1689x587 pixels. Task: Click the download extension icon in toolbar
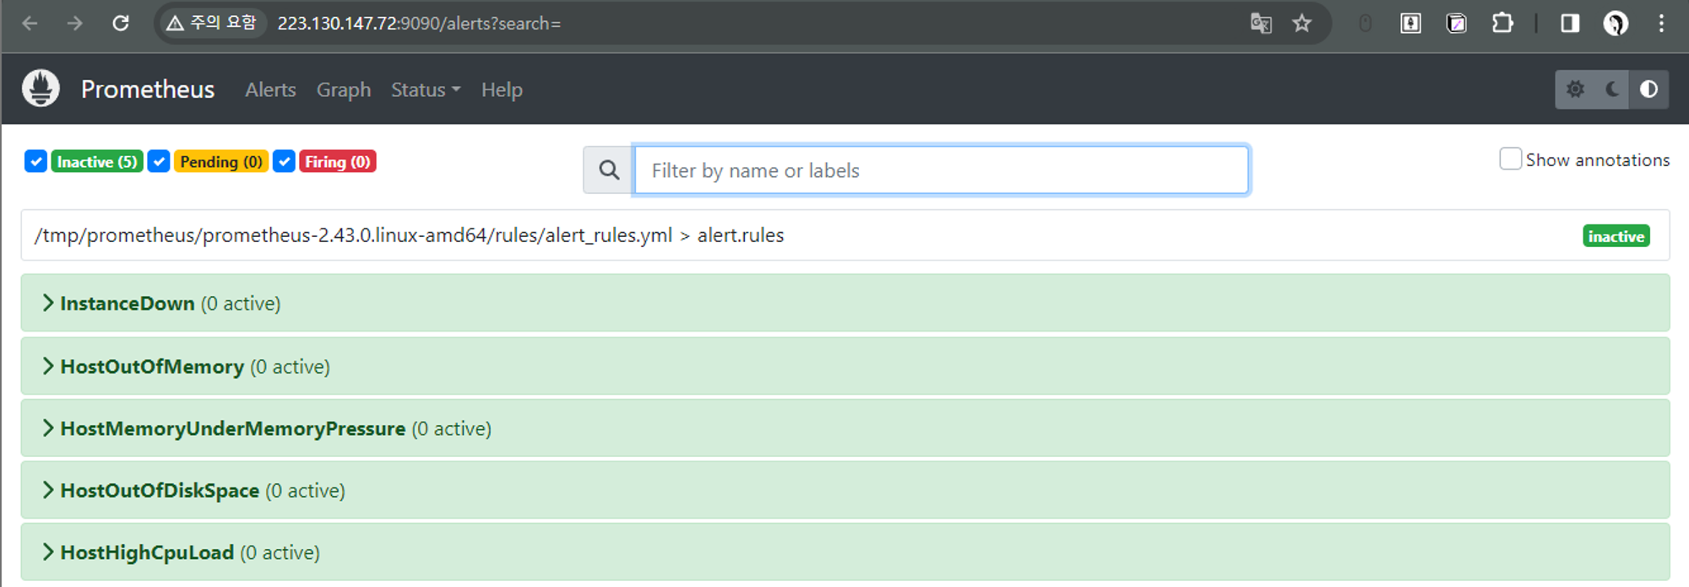point(1411,24)
